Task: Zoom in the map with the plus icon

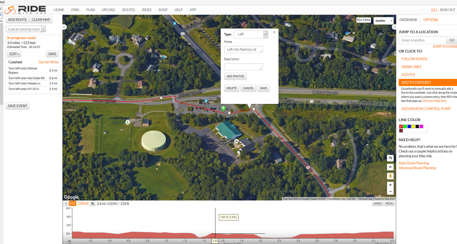Action: pos(390,185)
